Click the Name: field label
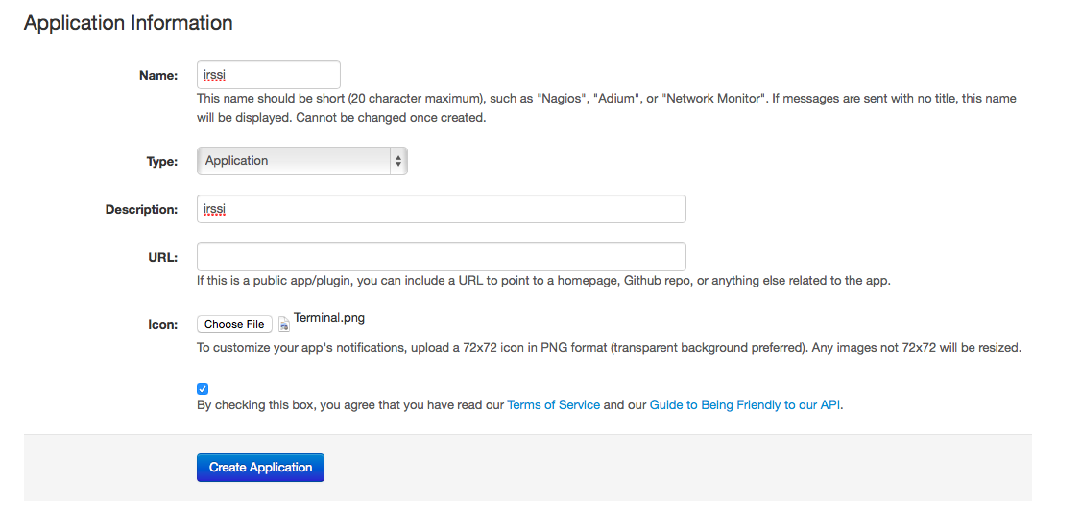The image size is (1081, 528). 158,75
